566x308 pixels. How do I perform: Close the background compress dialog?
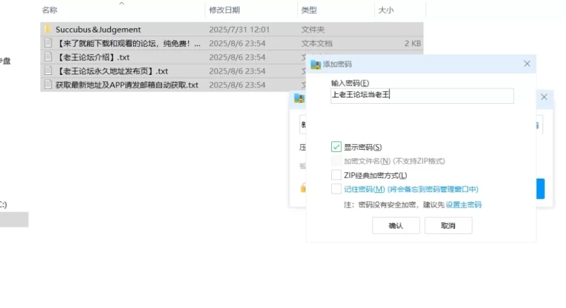point(544,97)
